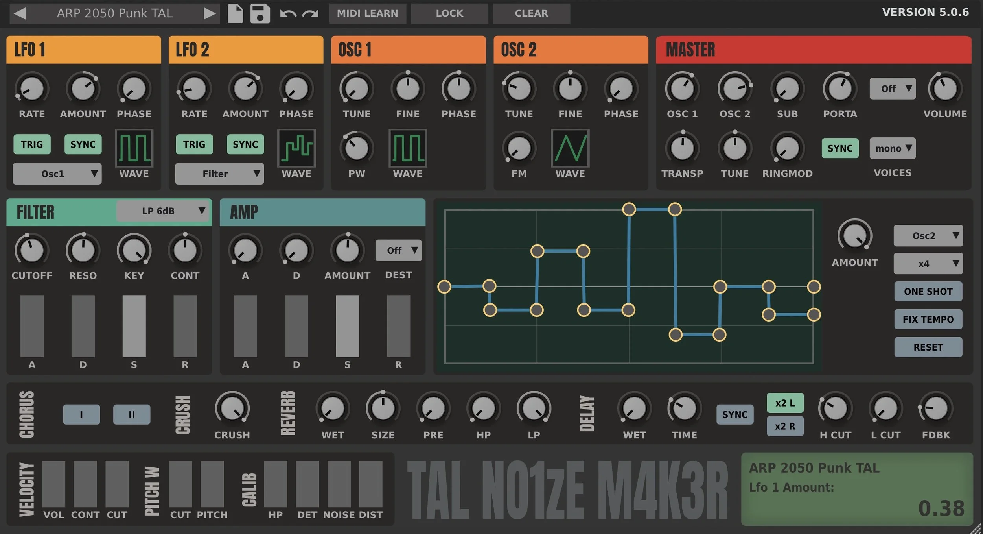Click LFO 1 square wave display

[134, 148]
